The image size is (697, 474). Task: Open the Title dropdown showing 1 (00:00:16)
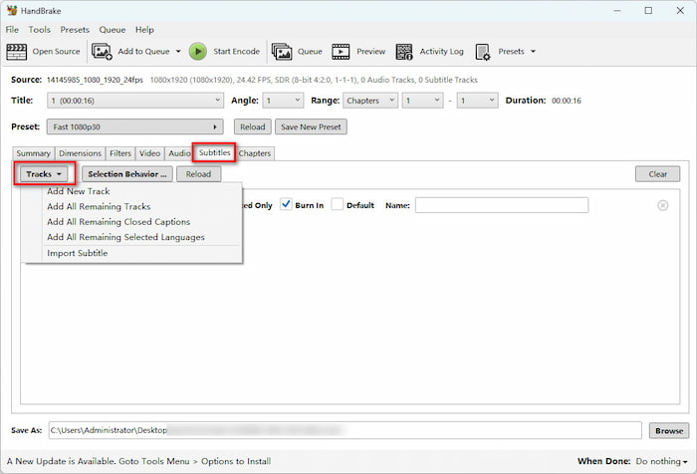click(135, 101)
